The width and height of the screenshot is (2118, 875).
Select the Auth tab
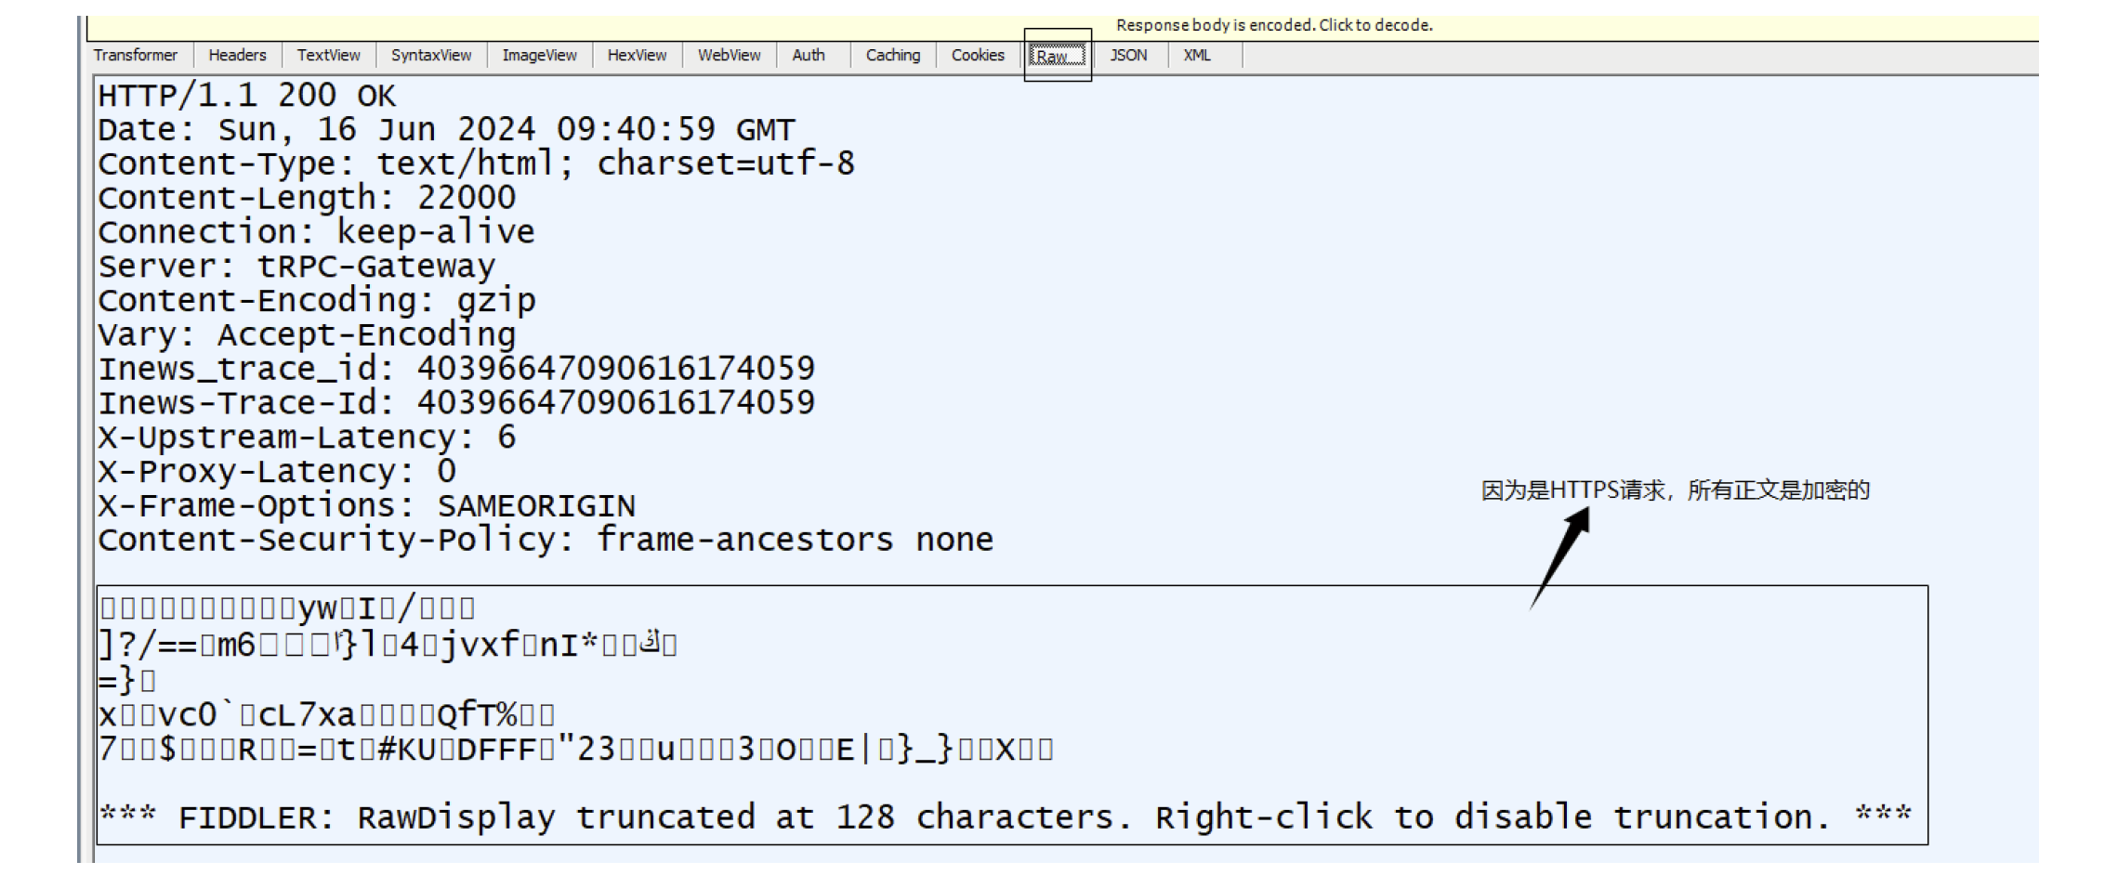(x=809, y=55)
